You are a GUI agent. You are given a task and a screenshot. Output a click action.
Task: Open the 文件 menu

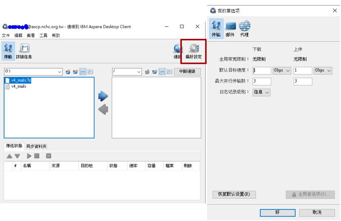click(6, 35)
